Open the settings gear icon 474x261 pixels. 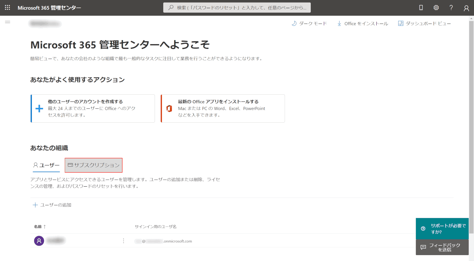(x=436, y=8)
